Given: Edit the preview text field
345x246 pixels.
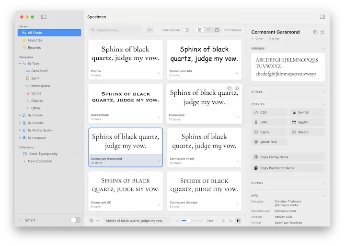Looking at the screenshot, I should pos(137,221).
